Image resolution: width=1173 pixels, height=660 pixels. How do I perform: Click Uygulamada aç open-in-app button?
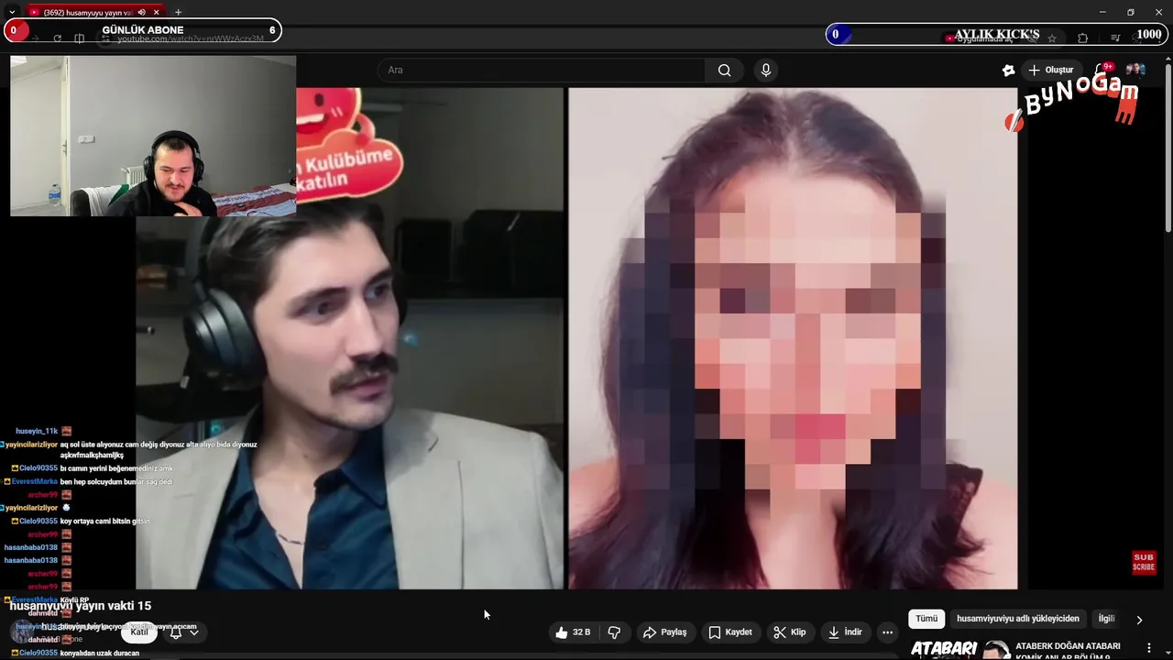[x=980, y=38]
